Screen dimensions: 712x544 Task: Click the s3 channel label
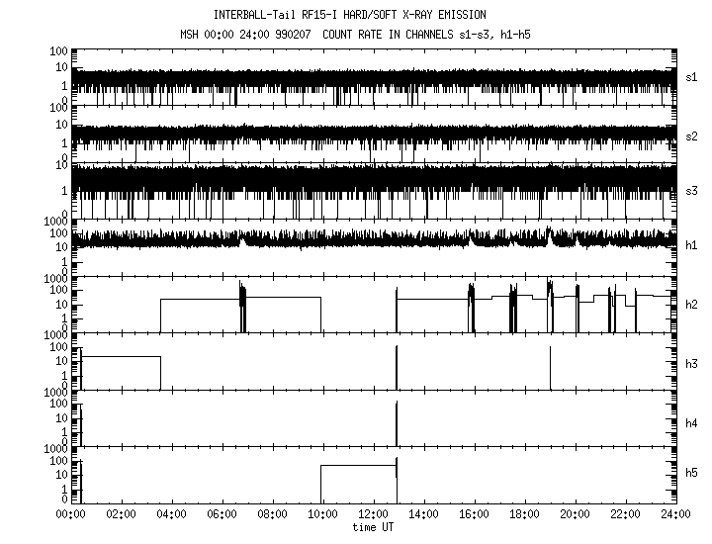[694, 189]
